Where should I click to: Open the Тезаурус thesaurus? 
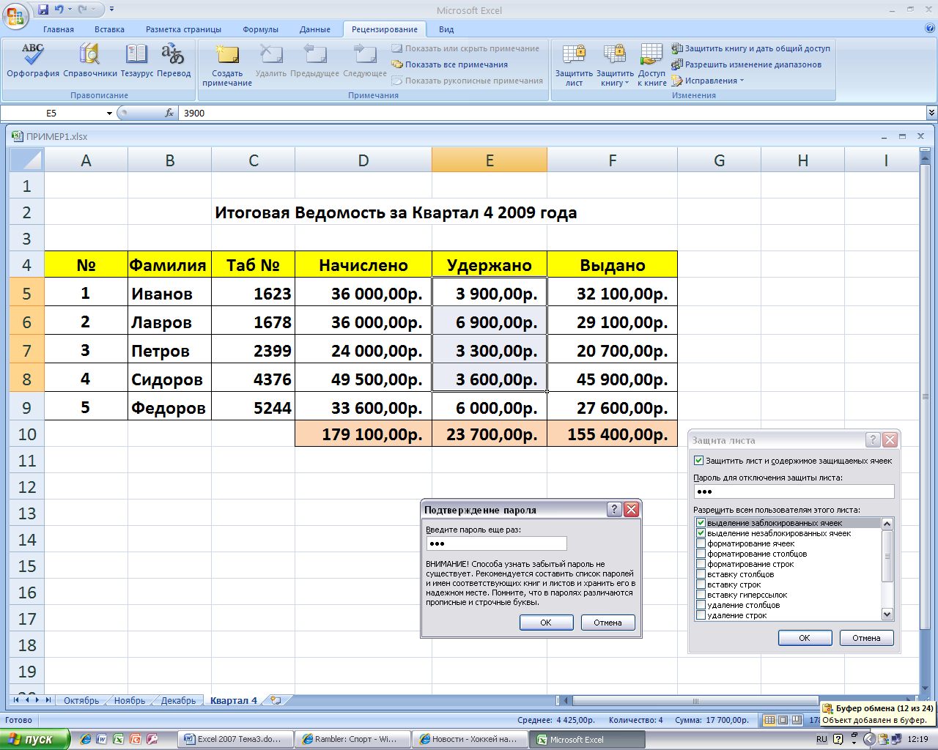point(136,60)
